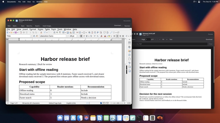Expand the Insert Table dropdown arrow
Image resolution: width=220 pixels, height=123 pixels.
click(66, 33)
